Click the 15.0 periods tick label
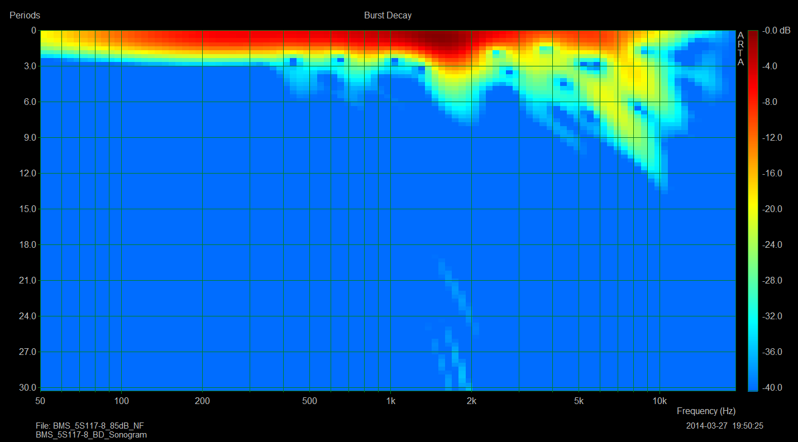The width and height of the screenshot is (798, 442). [x=26, y=209]
